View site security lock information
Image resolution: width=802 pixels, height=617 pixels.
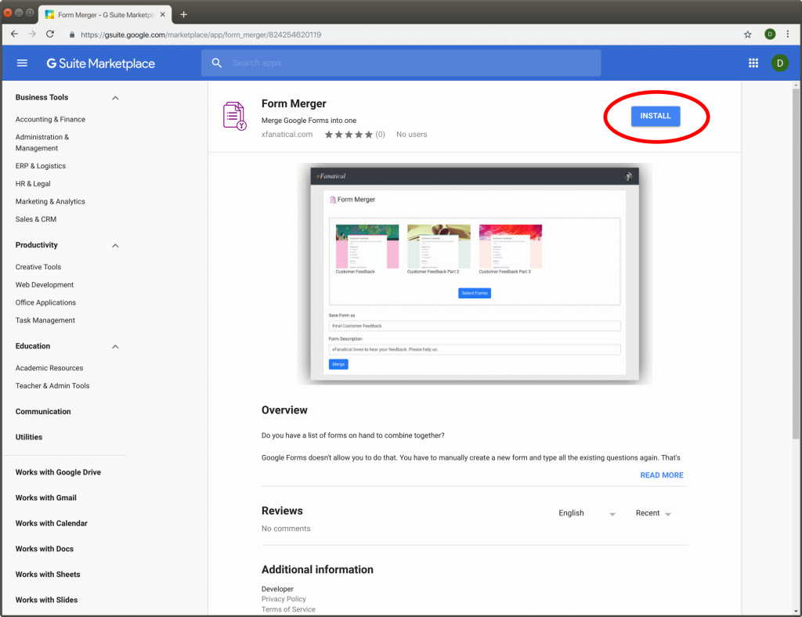[72, 34]
